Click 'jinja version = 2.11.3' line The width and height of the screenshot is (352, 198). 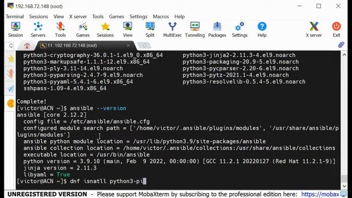pos(60,168)
